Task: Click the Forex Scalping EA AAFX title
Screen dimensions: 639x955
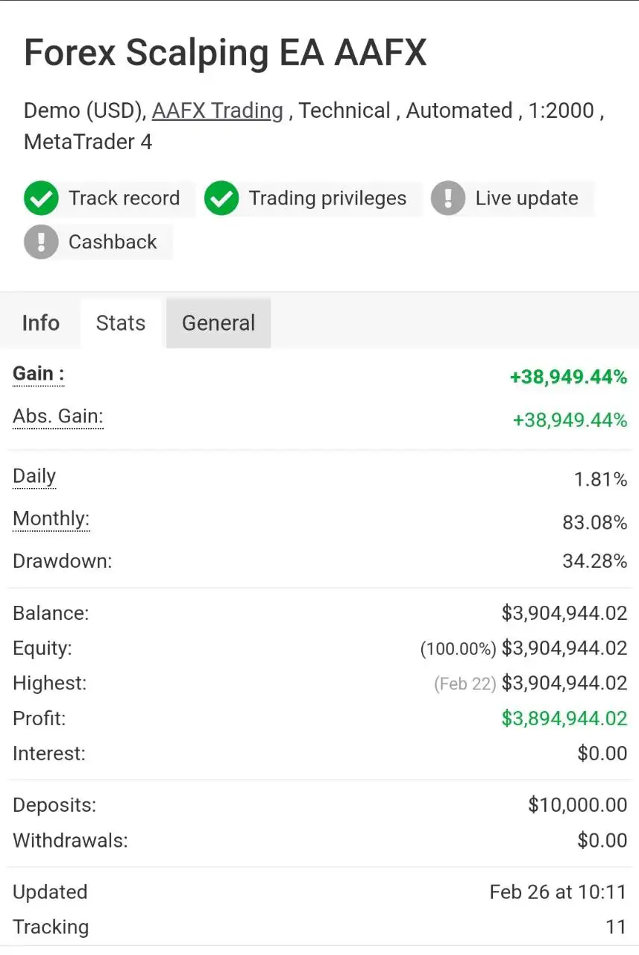Action: [225, 54]
